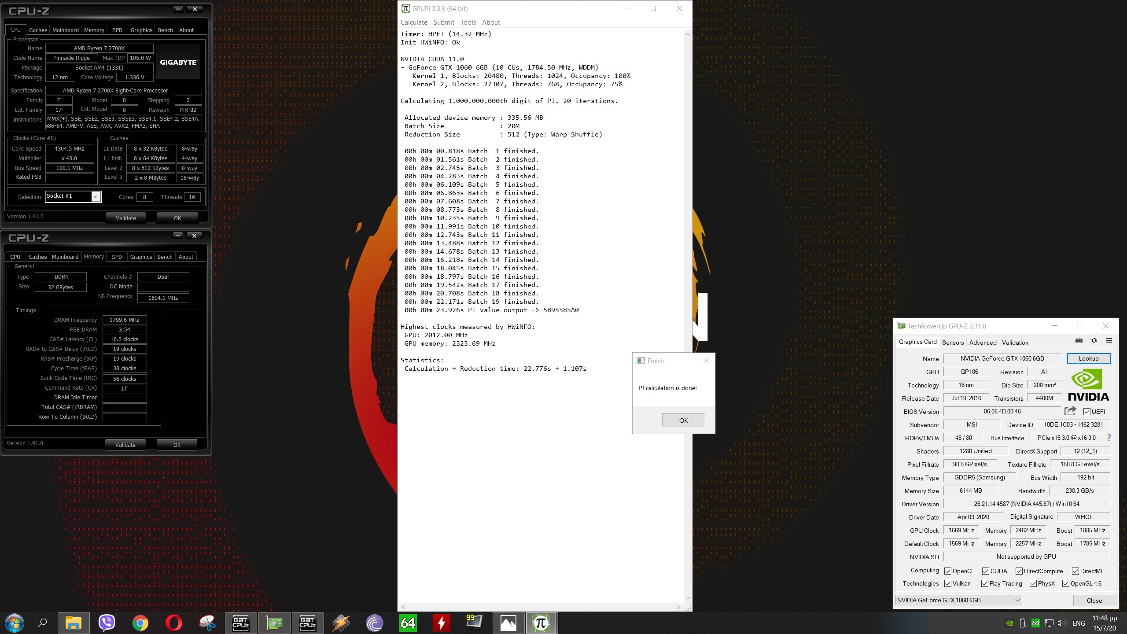Toggle the UEFI checkbox in GPU-Z

1087,412
